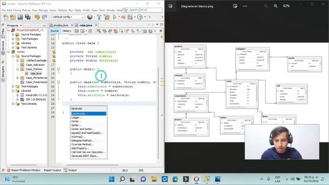Screen dimensions: 329x185
Task: Switch to the caja.java tab
Action: (86, 25)
